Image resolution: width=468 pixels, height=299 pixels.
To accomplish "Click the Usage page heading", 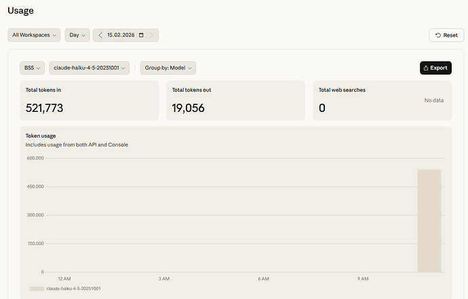I will pyautogui.click(x=20, y=10).
